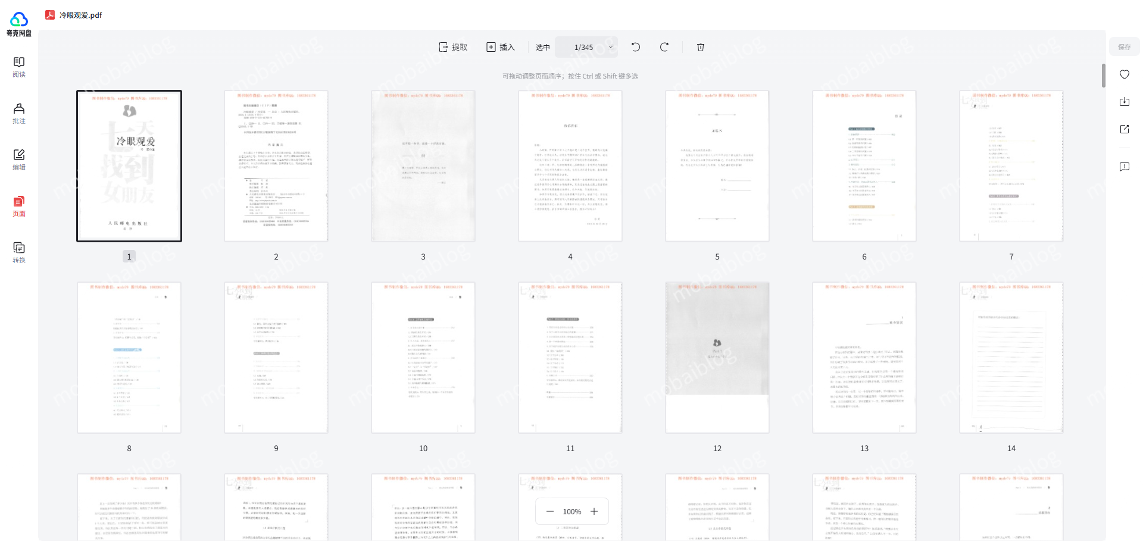The height and width of the screenshot is (547, 1143).
Task: Open the 编辑 edit tab
Action: (19, 160)
